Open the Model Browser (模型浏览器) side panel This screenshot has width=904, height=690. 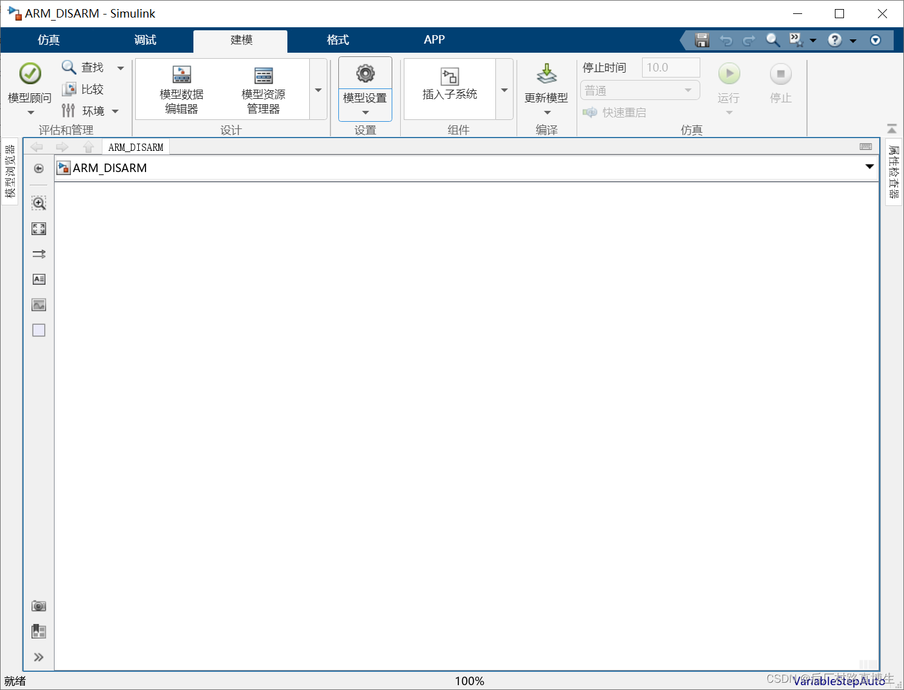coord(10,171)
